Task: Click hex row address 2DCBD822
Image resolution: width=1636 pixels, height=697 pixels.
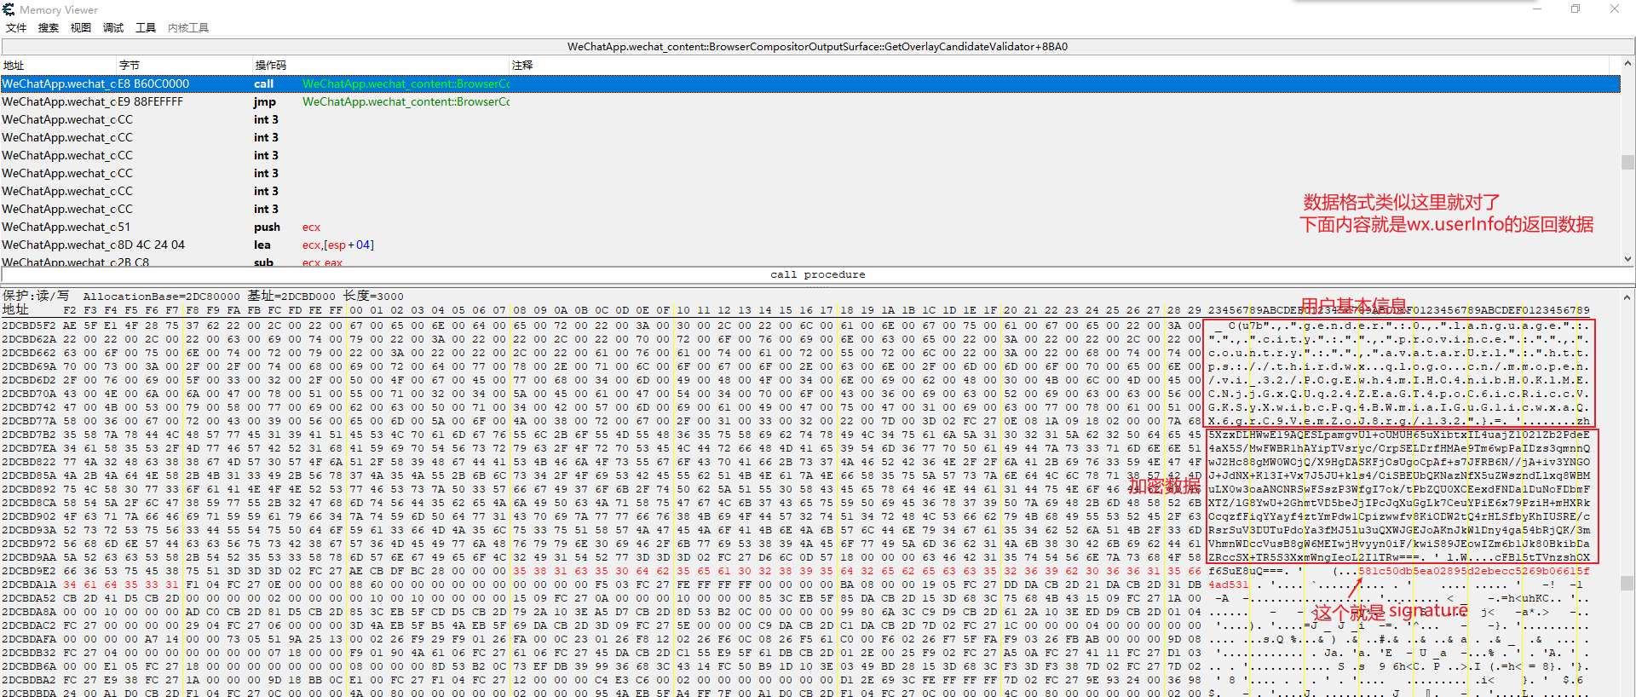Action: pos(29,462)
